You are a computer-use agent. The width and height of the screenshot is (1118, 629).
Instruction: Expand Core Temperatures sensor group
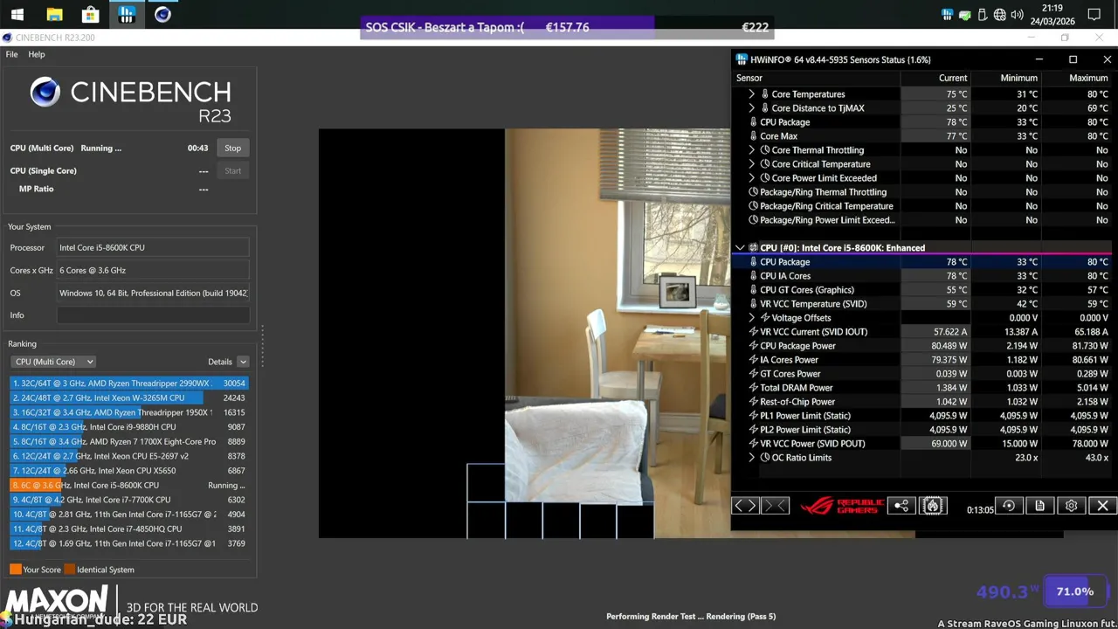click(751, 94)
